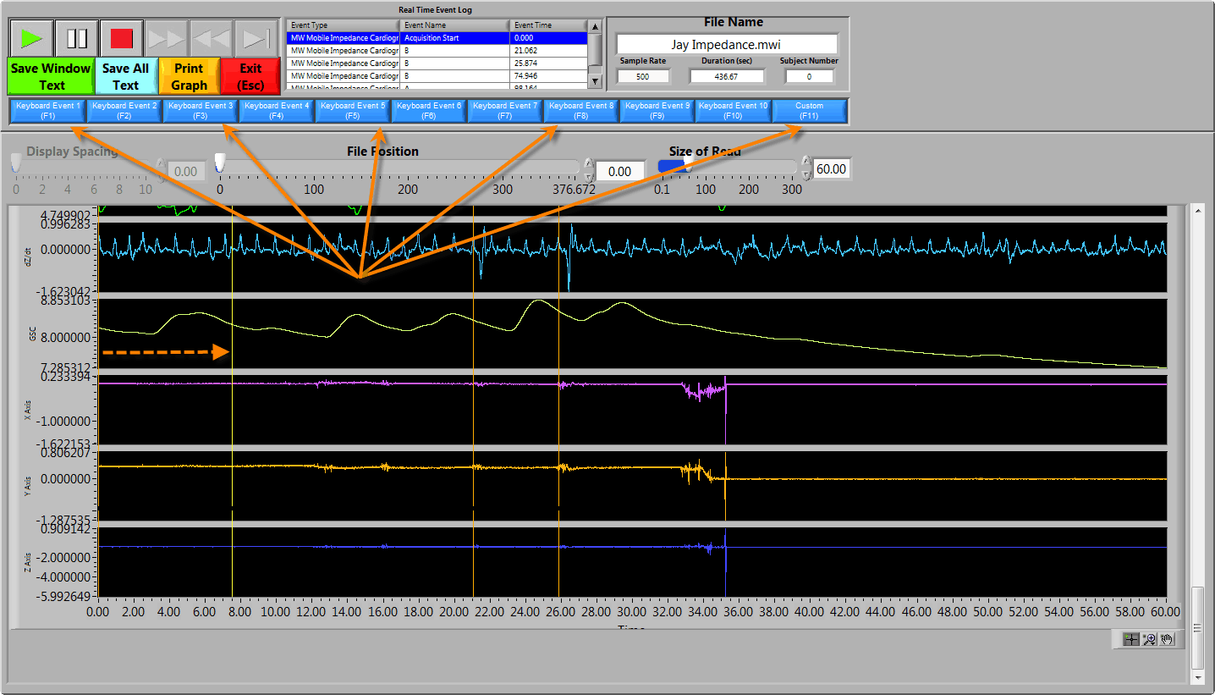
Task: Click the 60.00 end label on time axis
Action: [1165, 611]
